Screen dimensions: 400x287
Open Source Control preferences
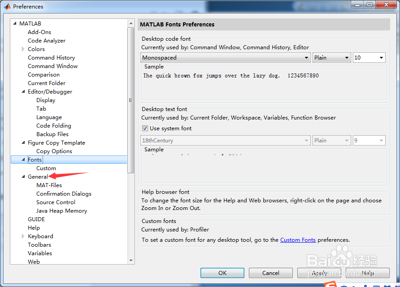56,202
